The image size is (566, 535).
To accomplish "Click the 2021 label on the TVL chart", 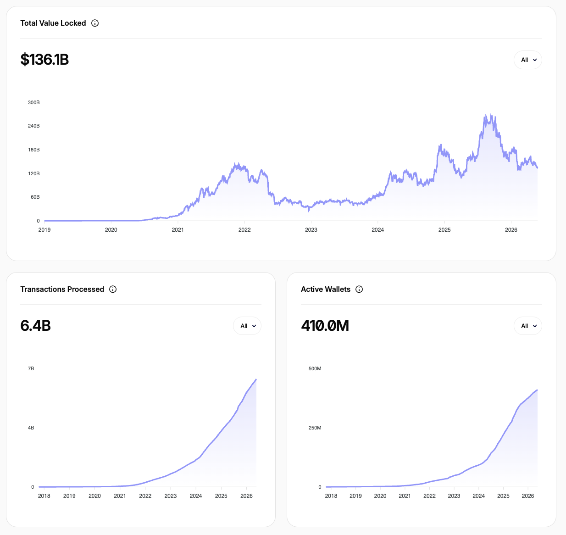I will (178, 230).
